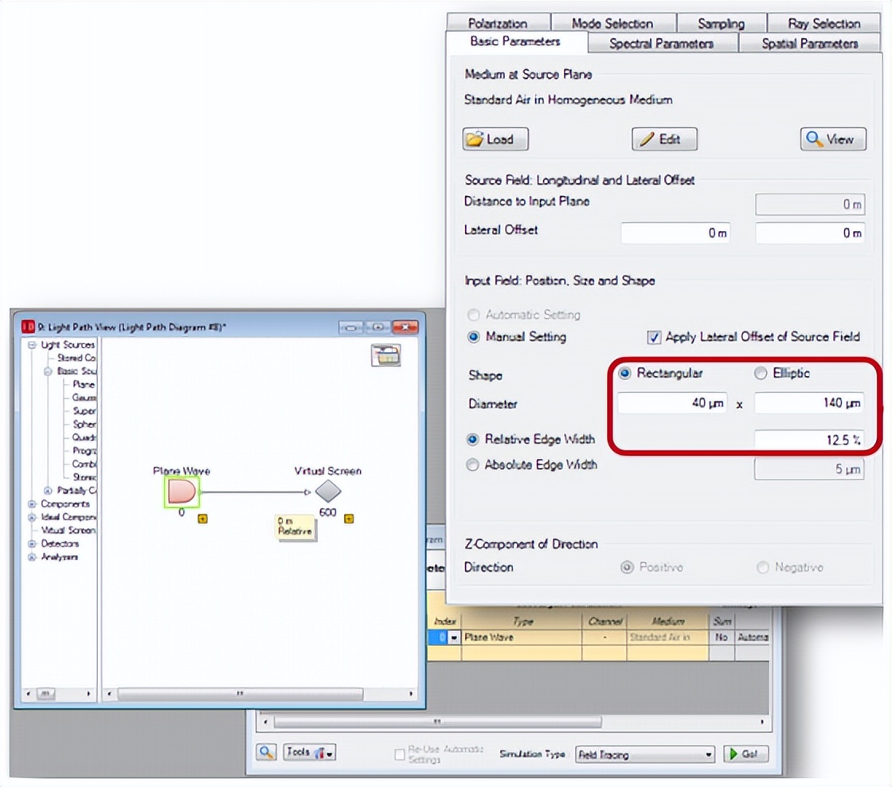This screenshot has height=787, width=892.
Task: Click the yellow marker below Virtual Screen
Action: pos(348,519)
